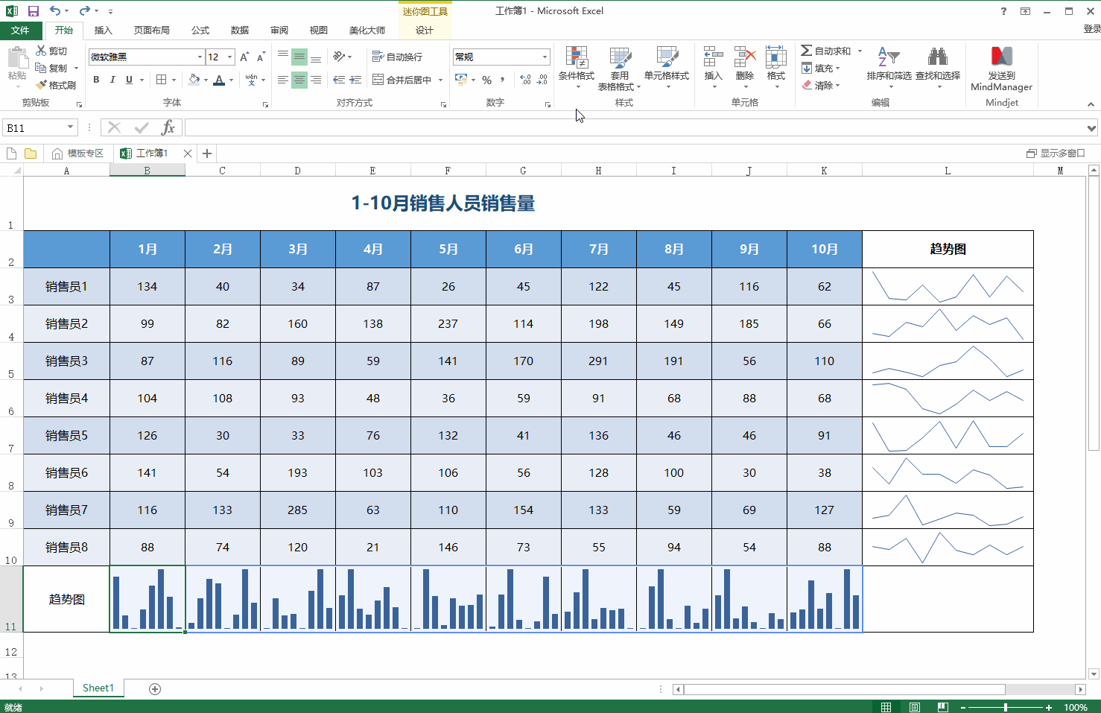This screenshot has width=1101, height=713.
Task: Click the horizontal scrollbar thumb
Action: 844,689
